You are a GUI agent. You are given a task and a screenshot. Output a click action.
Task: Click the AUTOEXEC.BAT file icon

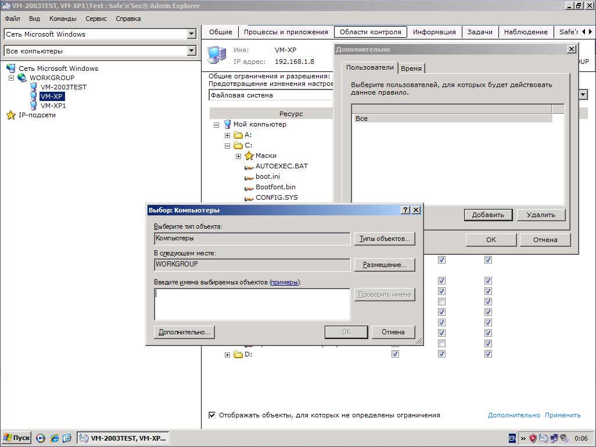coord(249,167)
